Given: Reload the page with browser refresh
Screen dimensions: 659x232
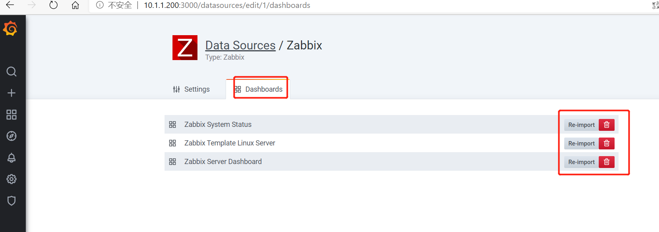Looking at the screenshot, I should tap(54, 5).
